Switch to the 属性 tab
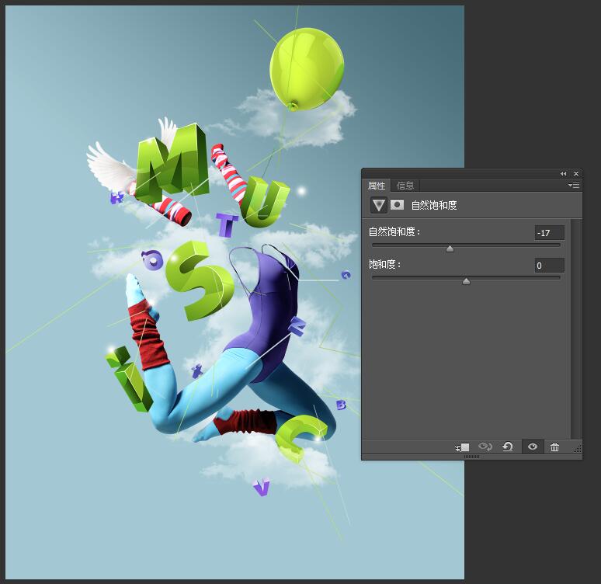 (377, 186)
